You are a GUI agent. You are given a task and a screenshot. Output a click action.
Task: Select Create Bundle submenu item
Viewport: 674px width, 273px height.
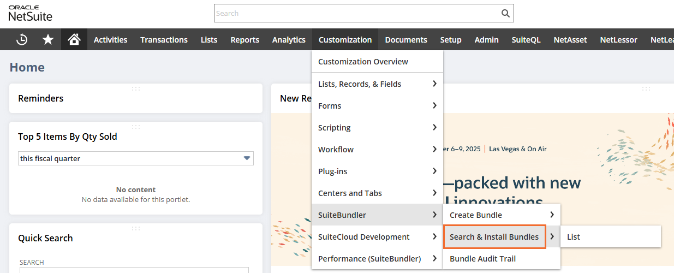click(x=502, y=215)
